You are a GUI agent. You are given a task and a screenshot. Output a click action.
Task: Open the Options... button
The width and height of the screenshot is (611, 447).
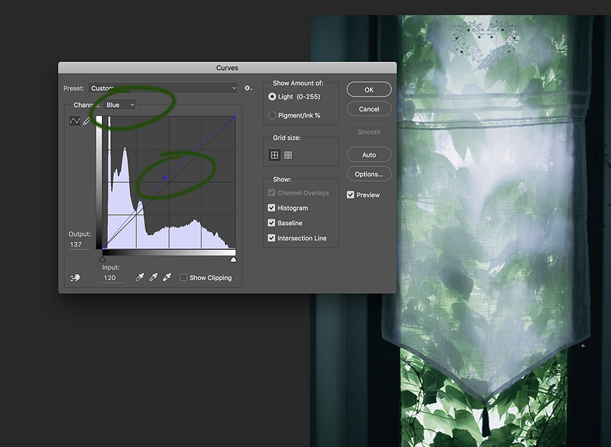point(369,174)
